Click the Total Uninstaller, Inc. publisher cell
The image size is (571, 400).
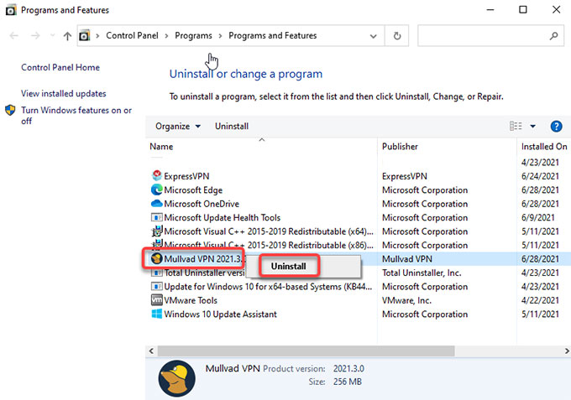click(x=422, y=273)
